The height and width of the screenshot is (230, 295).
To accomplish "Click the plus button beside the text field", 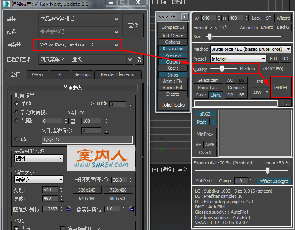I will click(282, 103).
